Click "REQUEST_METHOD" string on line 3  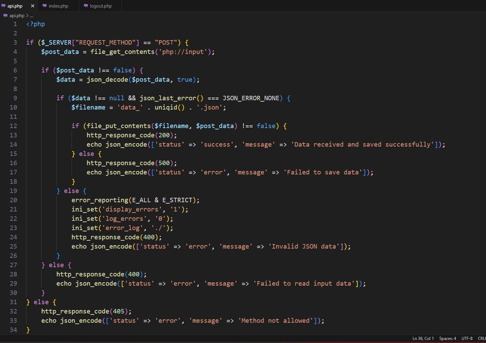pyautogui.click(x=105, y=42)
